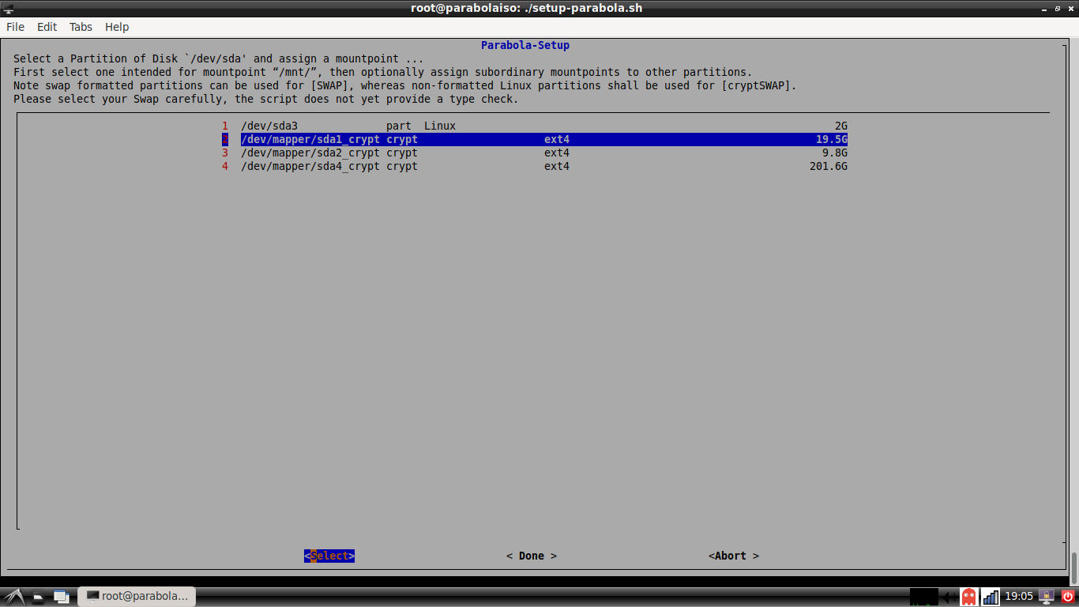Click the 19:05 clock in the tray
The width and height of the screenshot is (1079, 607).
point(1019,596)
